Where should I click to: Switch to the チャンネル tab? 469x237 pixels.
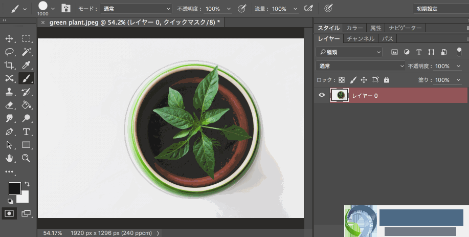click(361, 38)
